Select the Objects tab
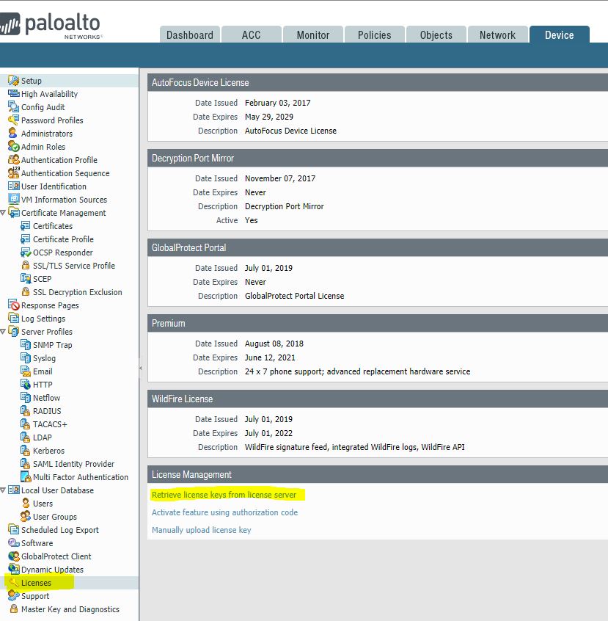Screen dimensions: 608x621 [x=436, y=34]
